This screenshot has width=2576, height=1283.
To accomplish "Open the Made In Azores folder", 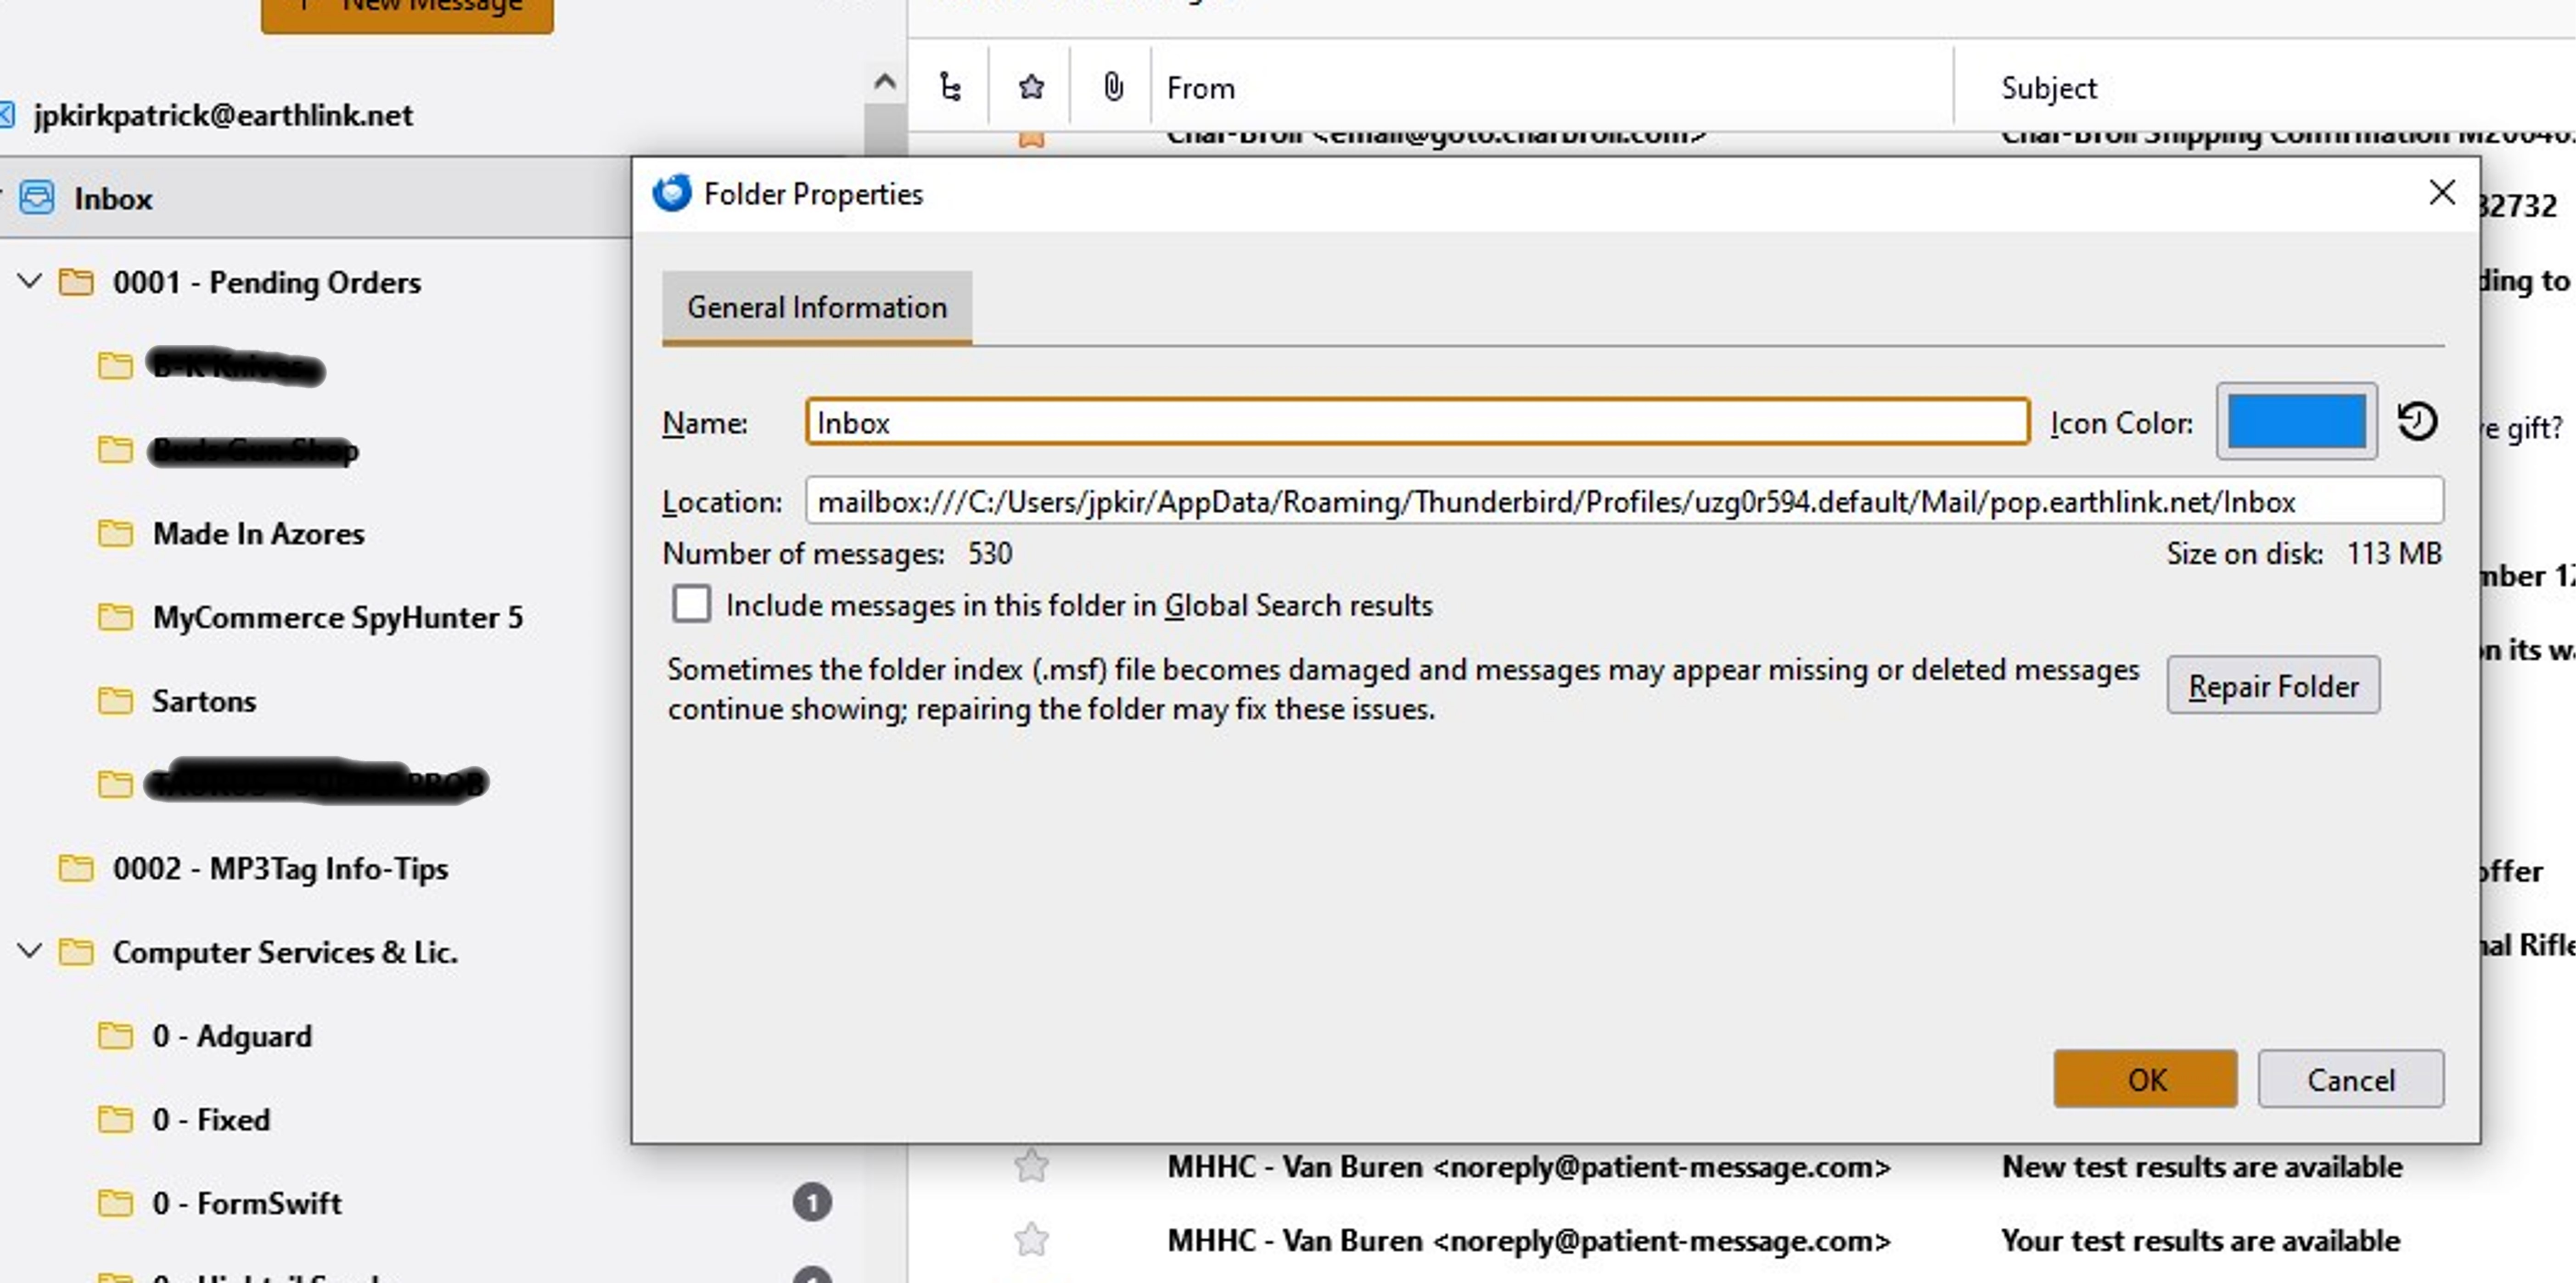I will pyautogui.click(x=258, y=534).
